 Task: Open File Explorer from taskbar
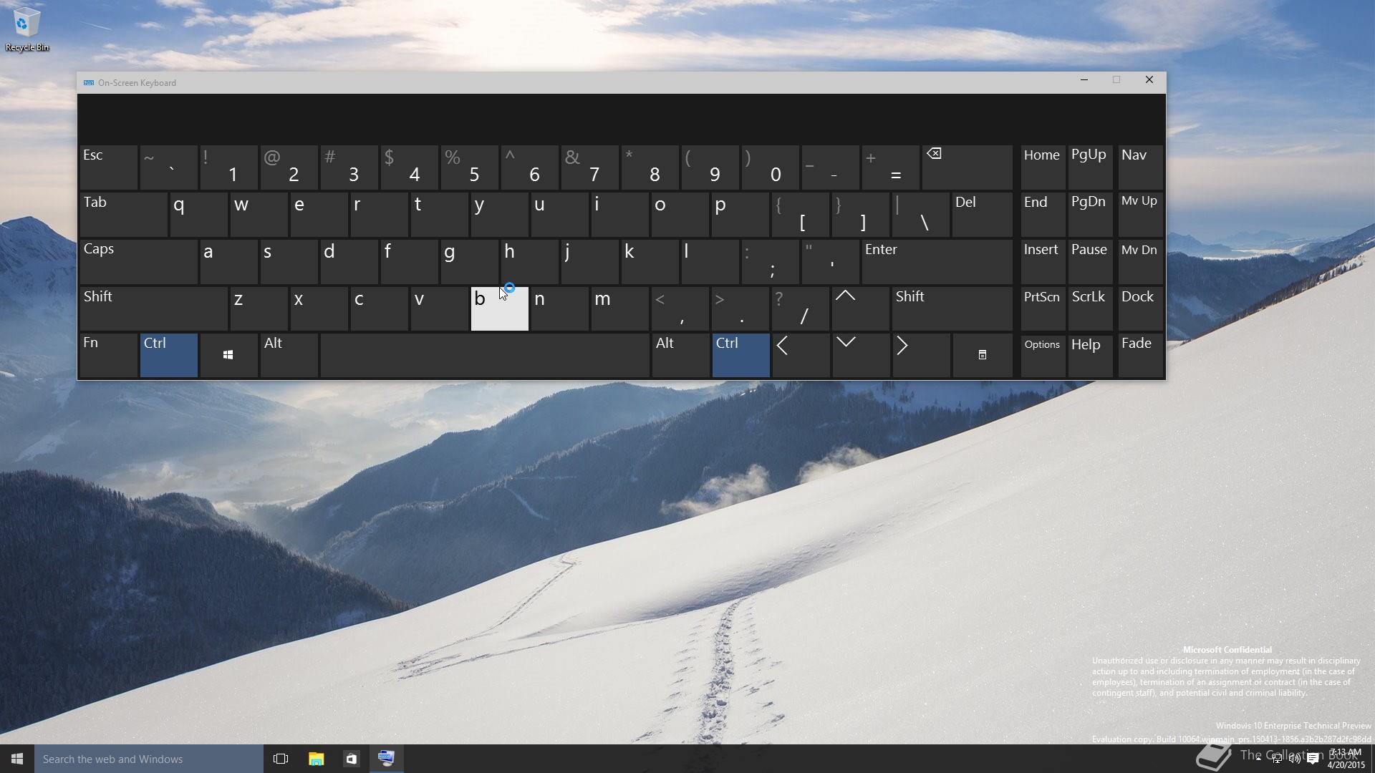(316, 759)
